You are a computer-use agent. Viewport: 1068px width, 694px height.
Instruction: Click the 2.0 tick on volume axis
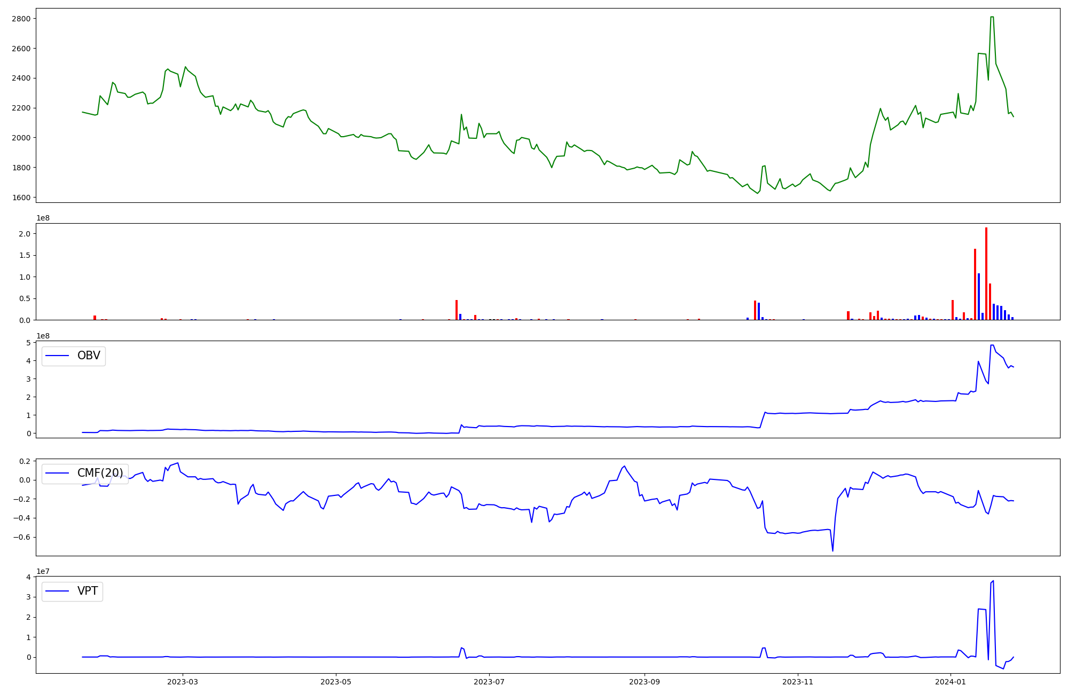[26, 234]
